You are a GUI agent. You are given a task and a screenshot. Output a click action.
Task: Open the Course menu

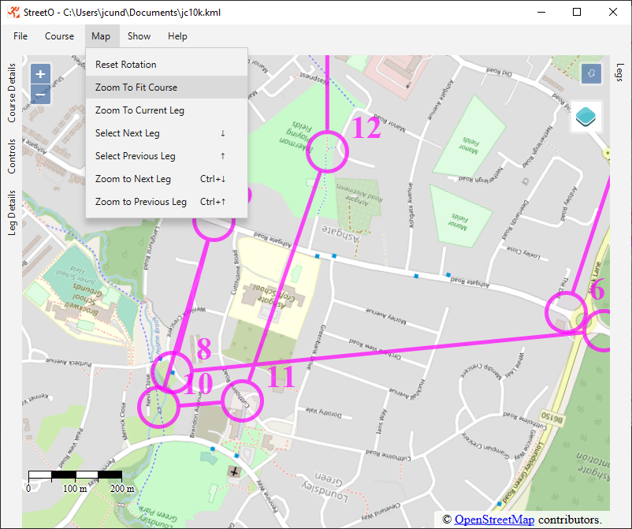point(59,36)
